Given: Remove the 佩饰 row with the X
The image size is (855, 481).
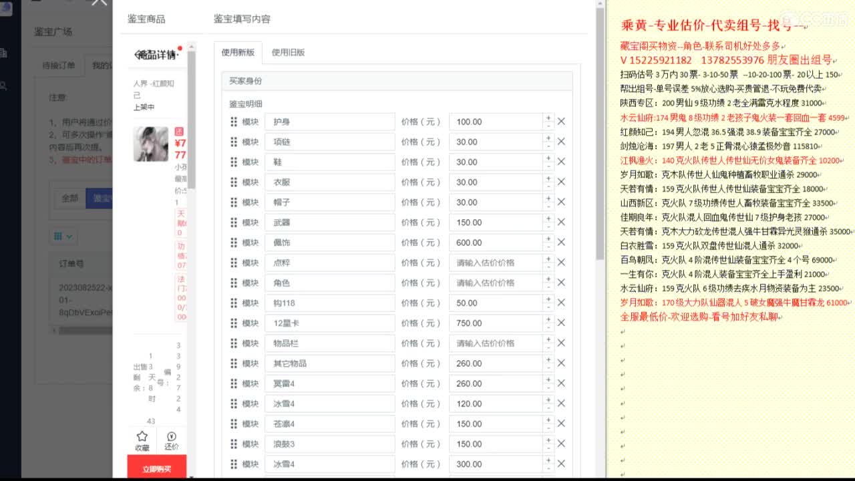Looking at the screenshot, I should [561, 243].
